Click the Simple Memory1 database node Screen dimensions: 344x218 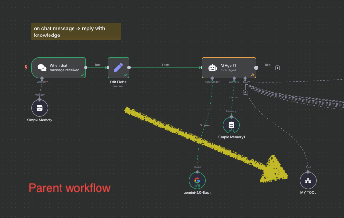[231, 125]
